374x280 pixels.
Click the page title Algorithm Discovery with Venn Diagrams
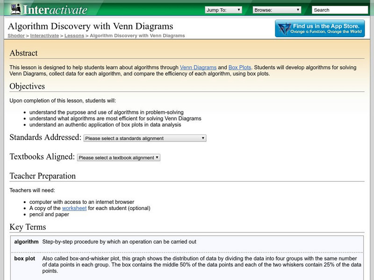90,26
